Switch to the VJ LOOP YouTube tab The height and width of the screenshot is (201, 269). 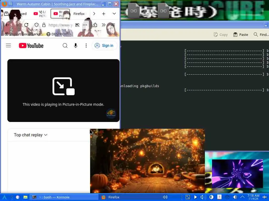click(x=40, y=14)
